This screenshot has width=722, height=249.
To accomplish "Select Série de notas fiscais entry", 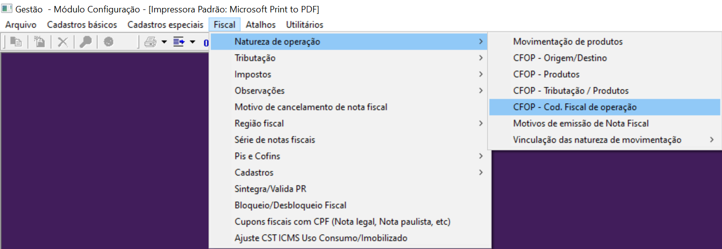I will [275, 140].
